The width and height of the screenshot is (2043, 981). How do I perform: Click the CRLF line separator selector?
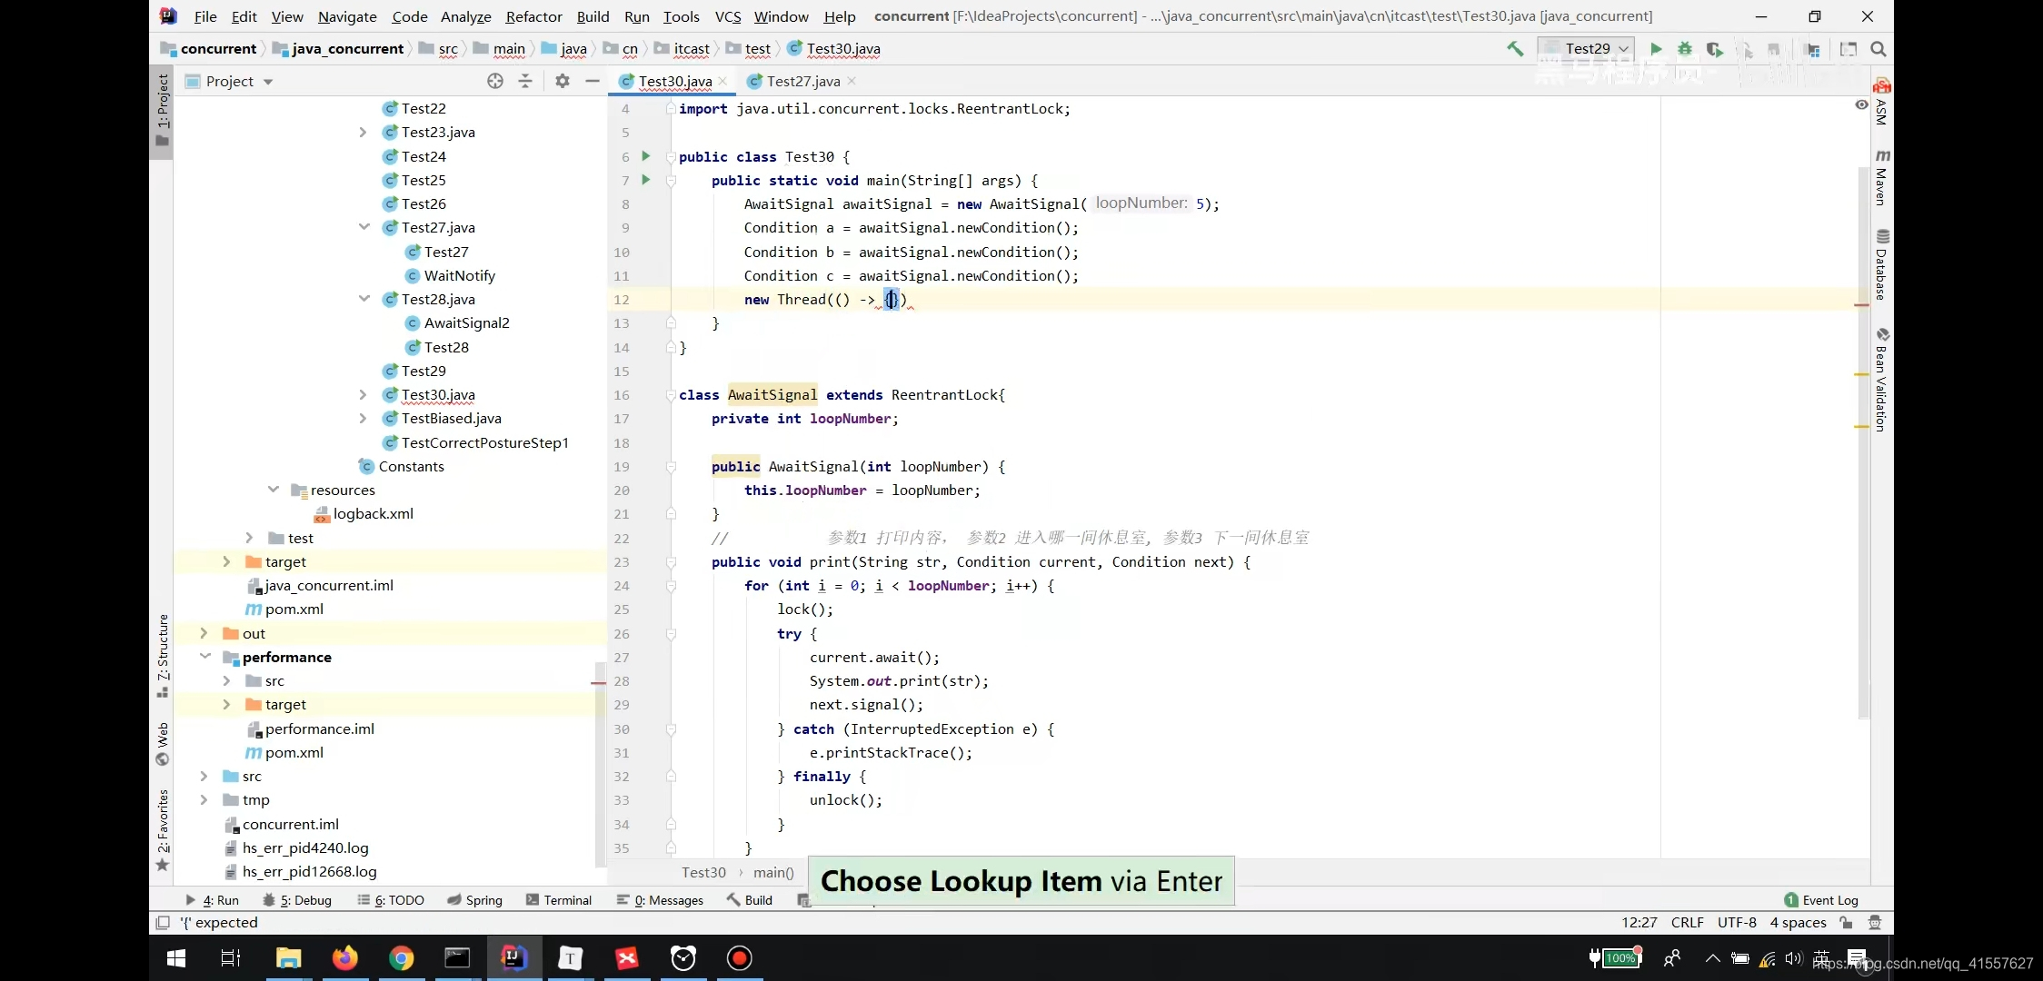1688,923
